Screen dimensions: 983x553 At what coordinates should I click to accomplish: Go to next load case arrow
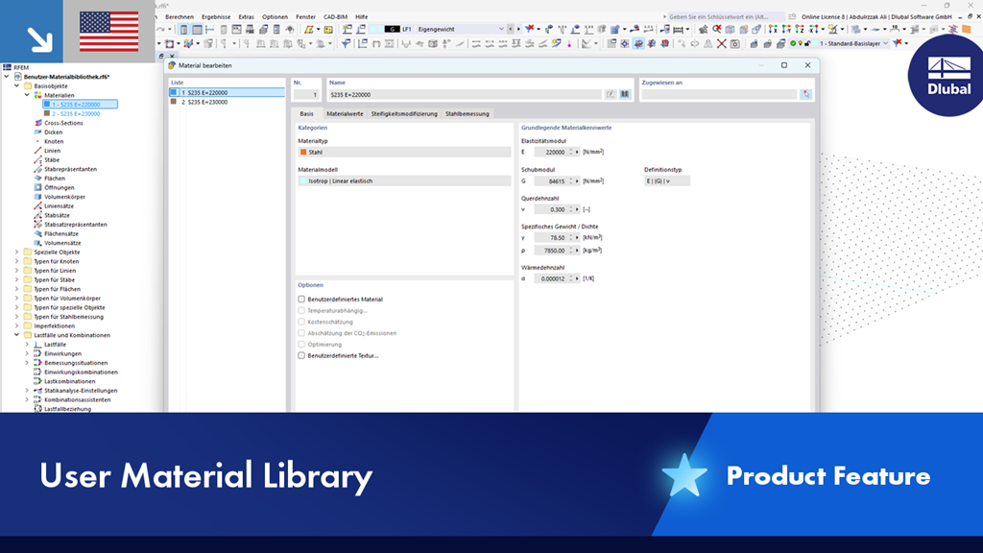click(x=517, y=29)
